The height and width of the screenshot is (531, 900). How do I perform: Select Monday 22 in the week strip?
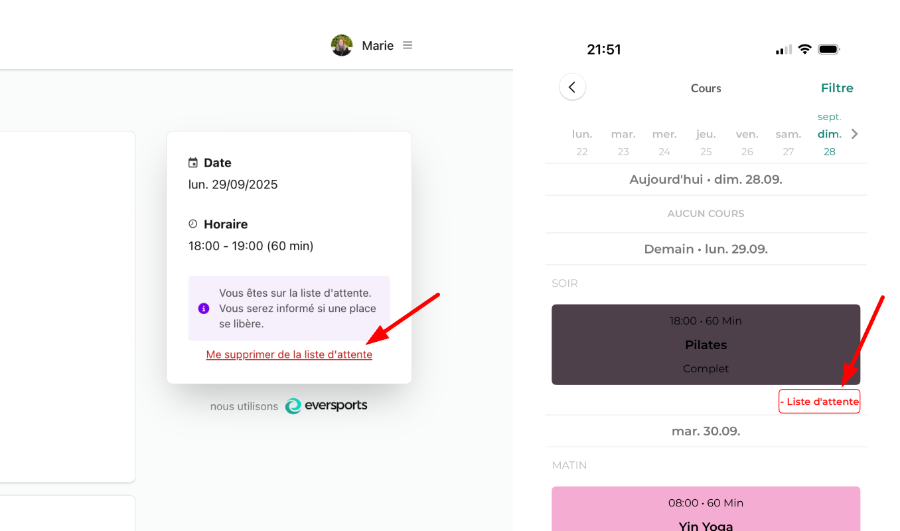click(582, 142)
